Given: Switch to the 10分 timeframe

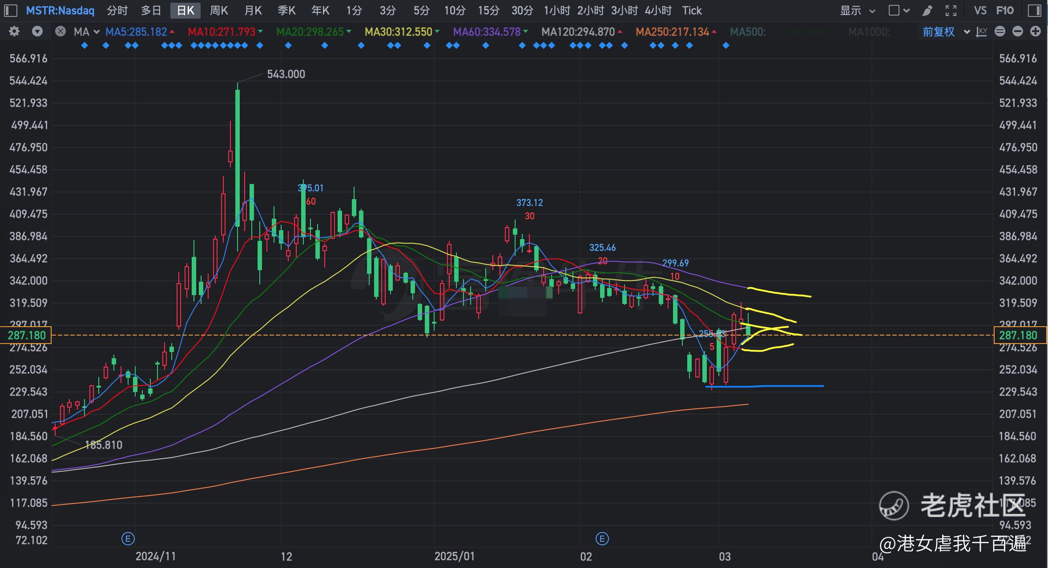Looking at the screenshot, I should pos(455,10).
